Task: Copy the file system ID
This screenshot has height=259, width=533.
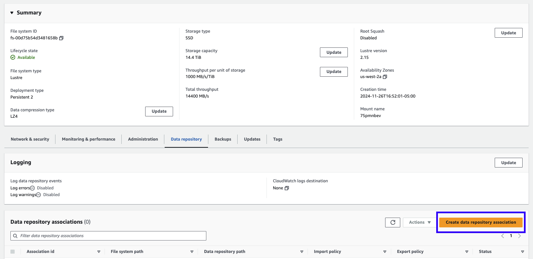Action: tap(61, 38)
